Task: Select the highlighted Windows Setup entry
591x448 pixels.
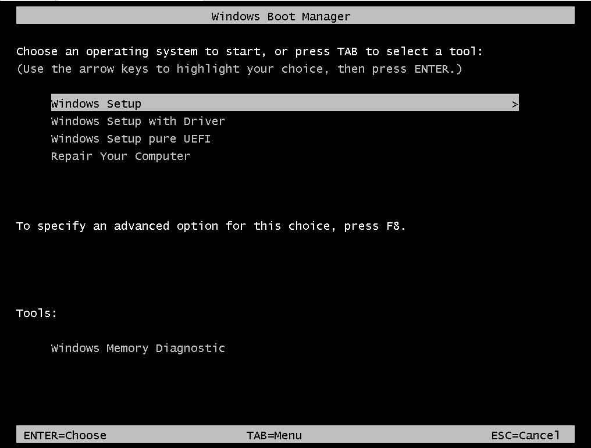Action: 284,102
